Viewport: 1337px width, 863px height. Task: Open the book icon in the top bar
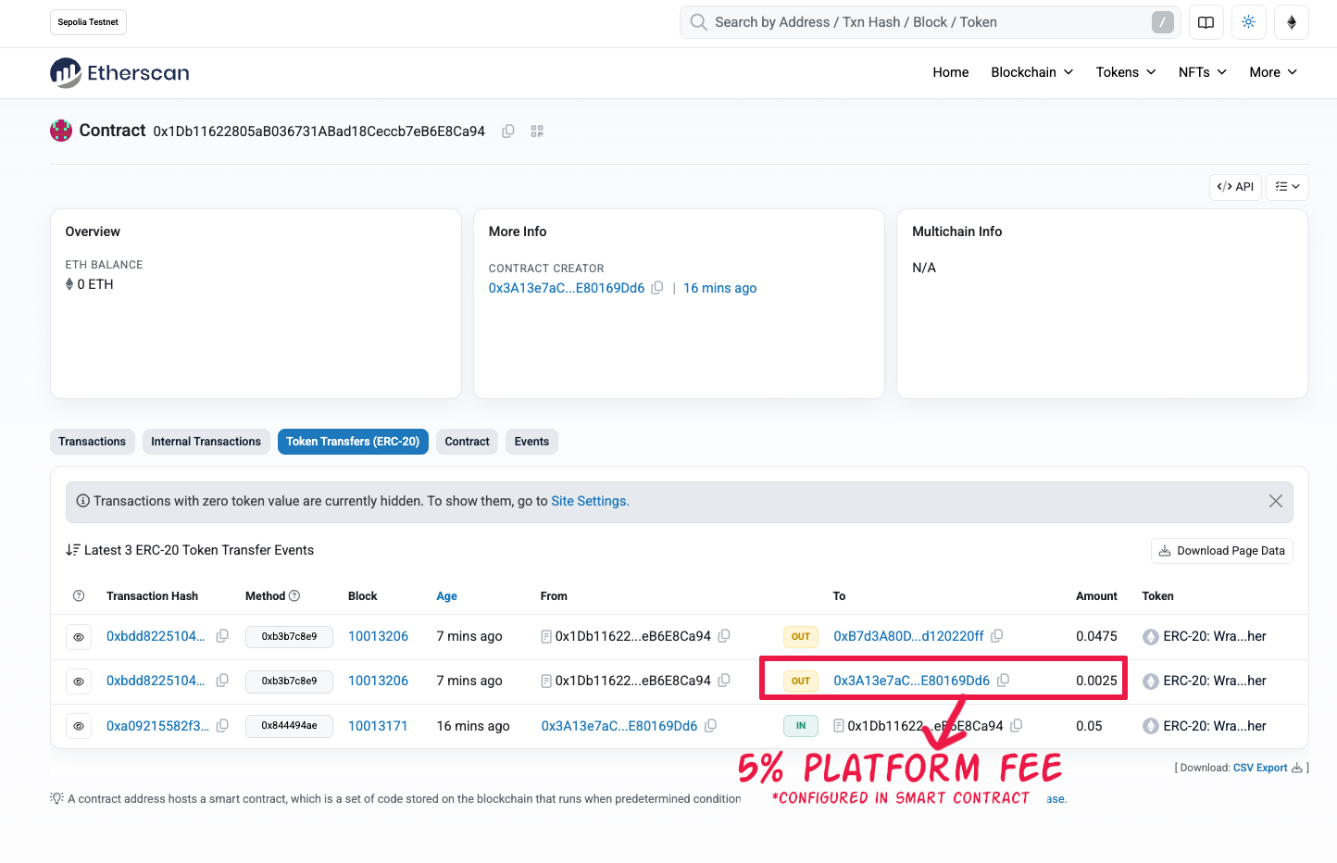(1206, 22)
